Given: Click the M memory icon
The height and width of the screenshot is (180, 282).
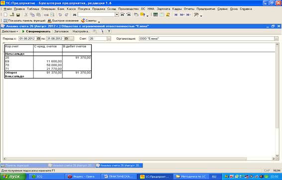Looking at the screenshot, I should (176, 15).
